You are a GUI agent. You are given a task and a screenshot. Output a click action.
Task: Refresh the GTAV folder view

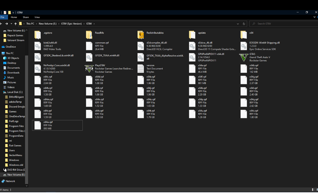pos(244,24)
